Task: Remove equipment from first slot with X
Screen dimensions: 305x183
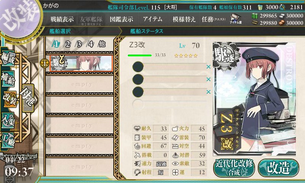Action: (208, 67)
